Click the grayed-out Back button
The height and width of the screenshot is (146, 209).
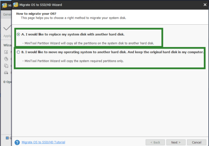tap(155, 142)
